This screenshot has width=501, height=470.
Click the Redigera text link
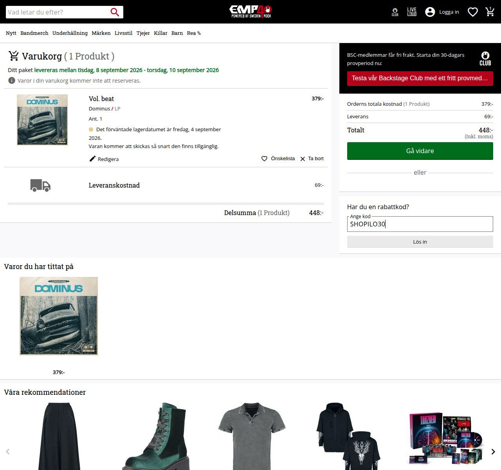coord(108,159)
